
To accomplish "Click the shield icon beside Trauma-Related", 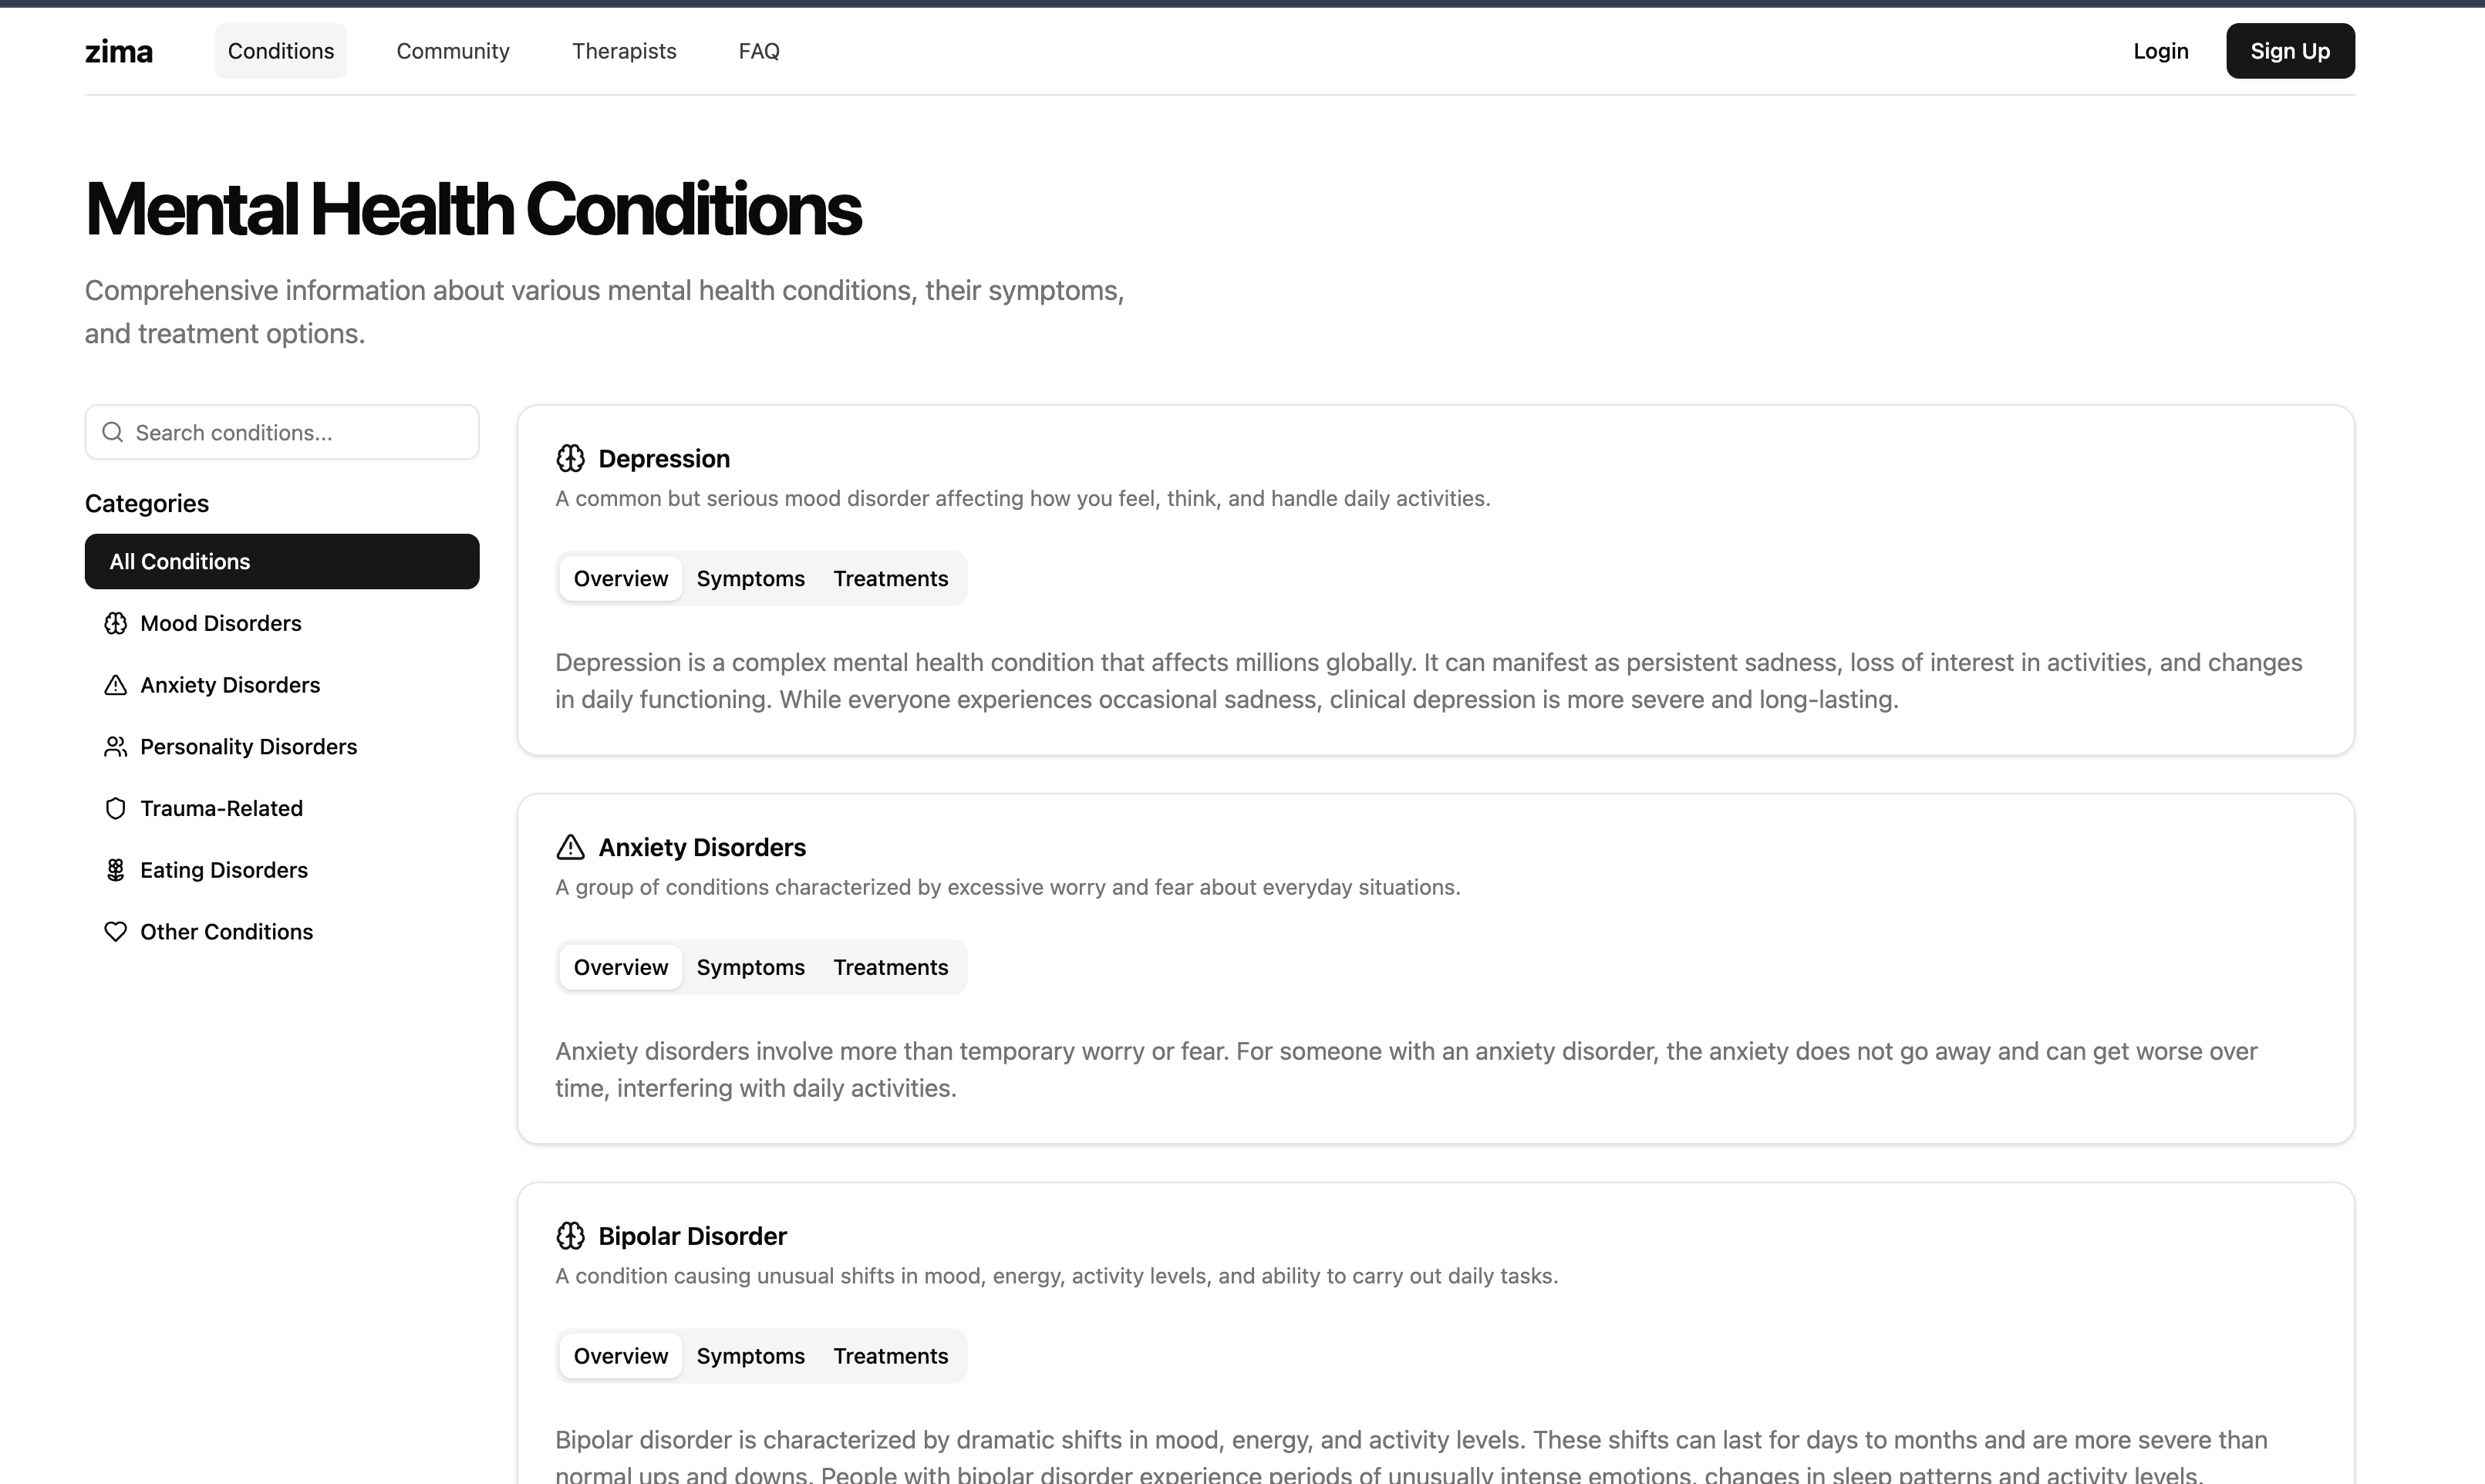I will click(x=115, y=808).
